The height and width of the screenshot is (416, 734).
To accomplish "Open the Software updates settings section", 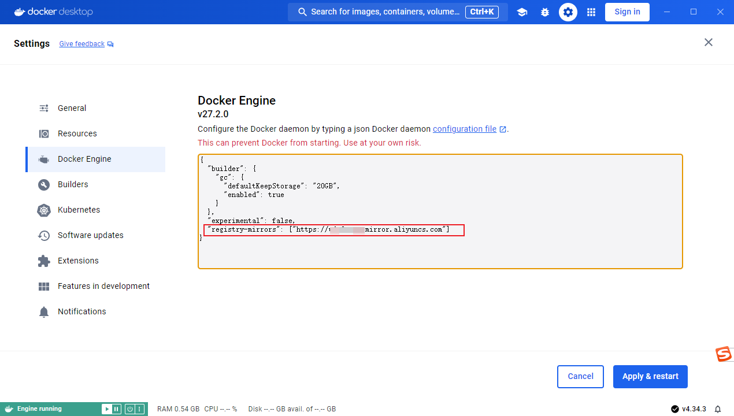I will (x=95, y=235).
